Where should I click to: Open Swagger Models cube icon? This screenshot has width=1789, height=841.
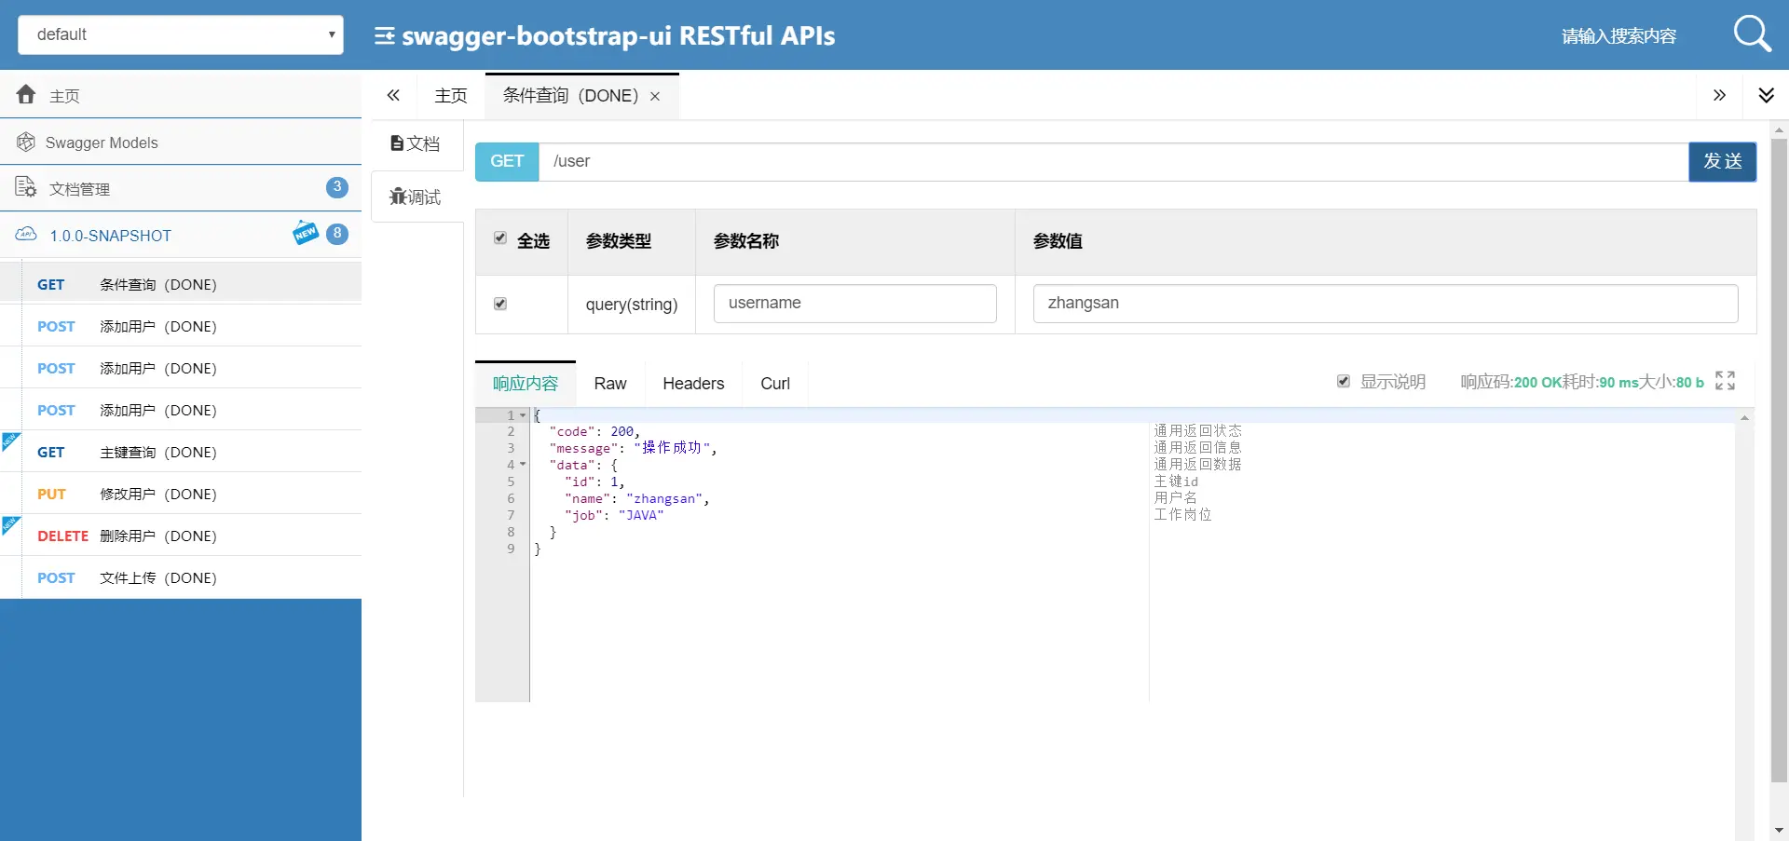pyautogui.click(x=26, y=142)
